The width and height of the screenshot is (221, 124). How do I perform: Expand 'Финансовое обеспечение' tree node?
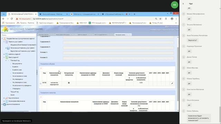pos(4,101)
